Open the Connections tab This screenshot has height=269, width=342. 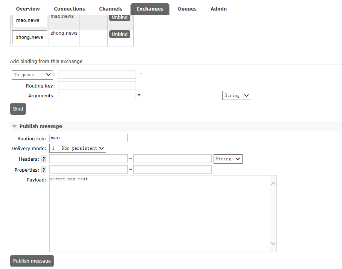tap(69, 9)
